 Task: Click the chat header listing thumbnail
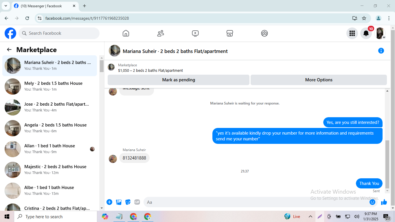pyautogui.click(x=115, y=51)
